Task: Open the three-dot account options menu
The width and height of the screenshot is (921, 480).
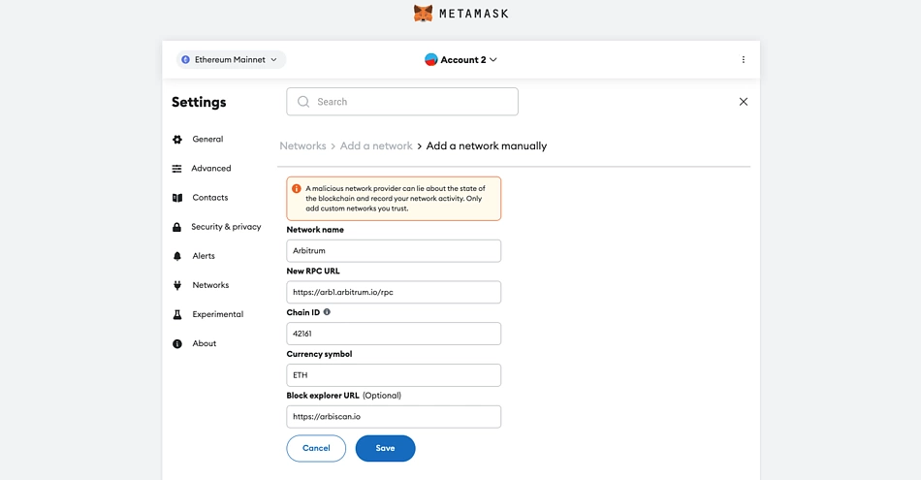Action: tap(743, 59)
